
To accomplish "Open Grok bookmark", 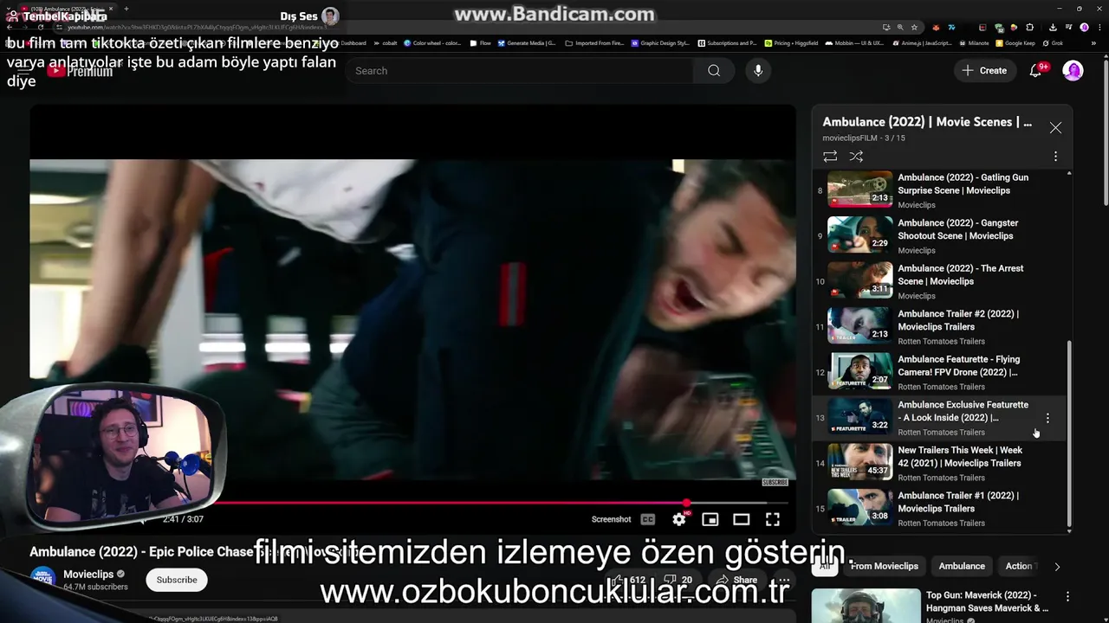I will tap(1053, 43).
